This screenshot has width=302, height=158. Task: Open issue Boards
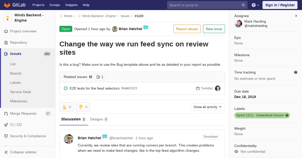point(16,73)
